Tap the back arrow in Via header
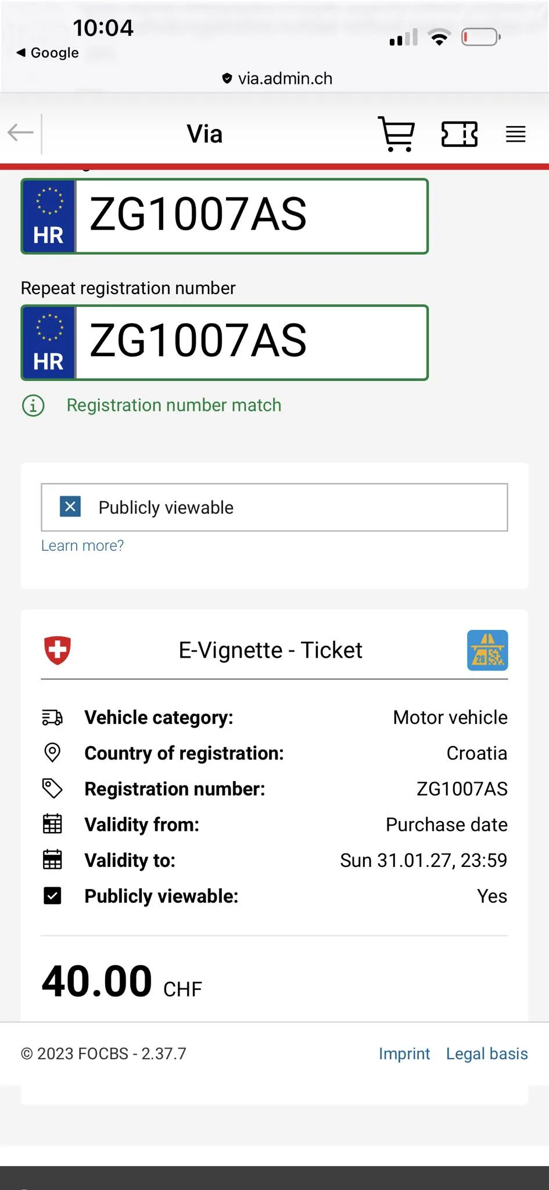 (x=21, y=133)
